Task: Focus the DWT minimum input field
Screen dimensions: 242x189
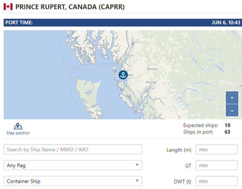Action: click(x=216, y=181)
